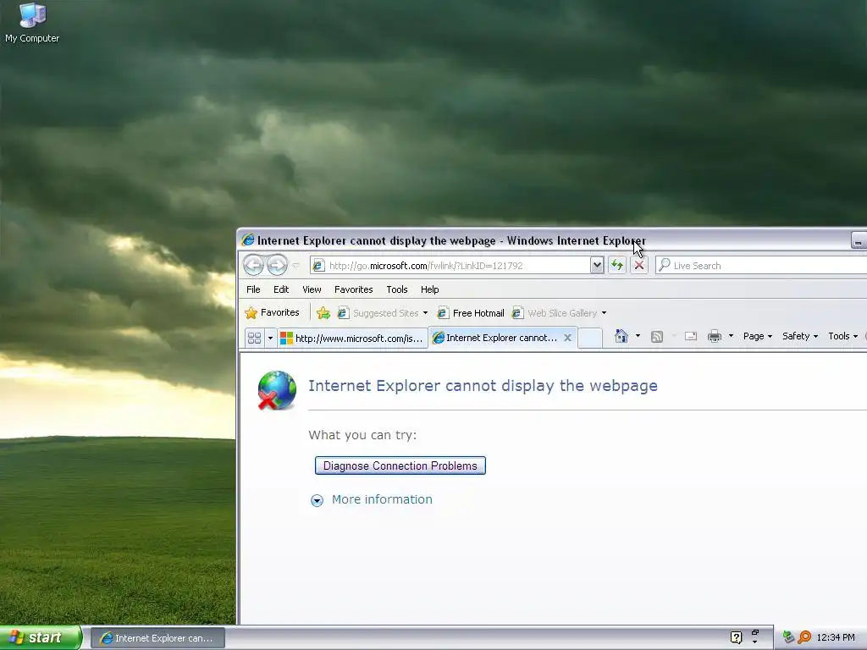Viewport: 867px width, 650px height.
Task: Click the orange magnifier tray icon
Action: (x=804, y=637)
